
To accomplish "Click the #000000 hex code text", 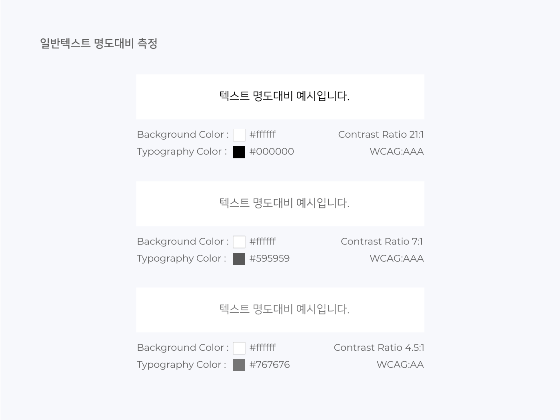I will [x=272, y=152].
